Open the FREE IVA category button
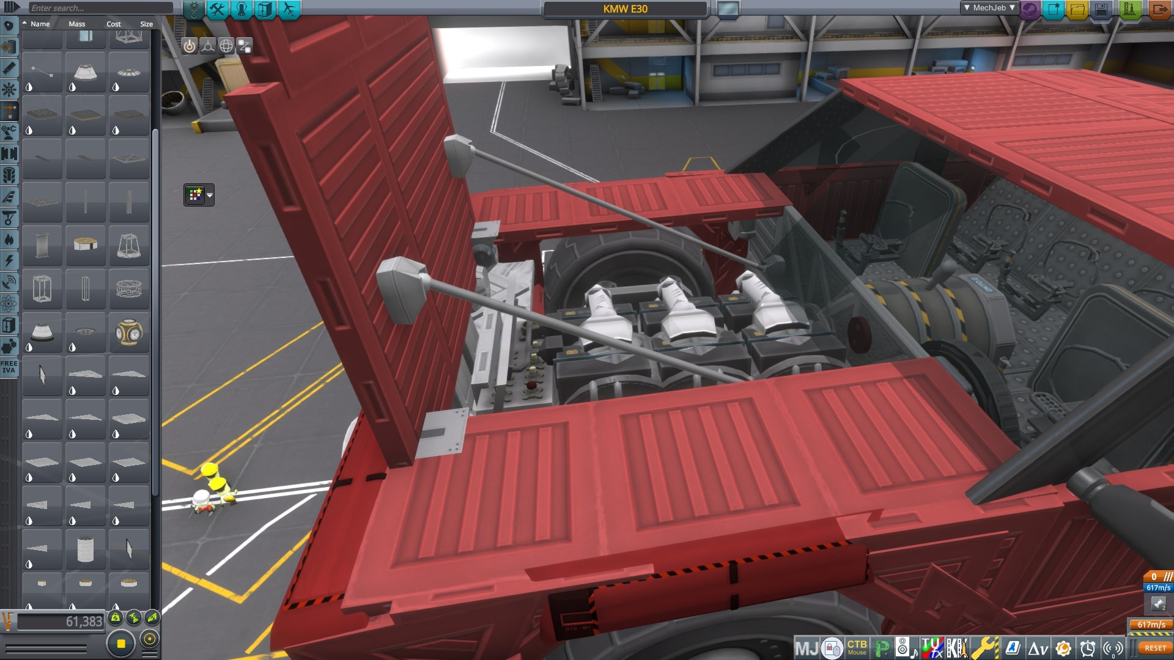1174x660 pixels. 9,368
